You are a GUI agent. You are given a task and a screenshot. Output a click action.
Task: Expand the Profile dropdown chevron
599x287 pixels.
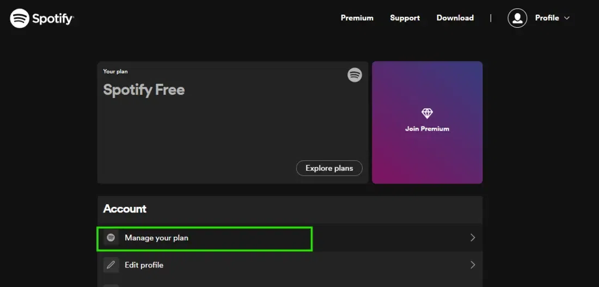567,18
